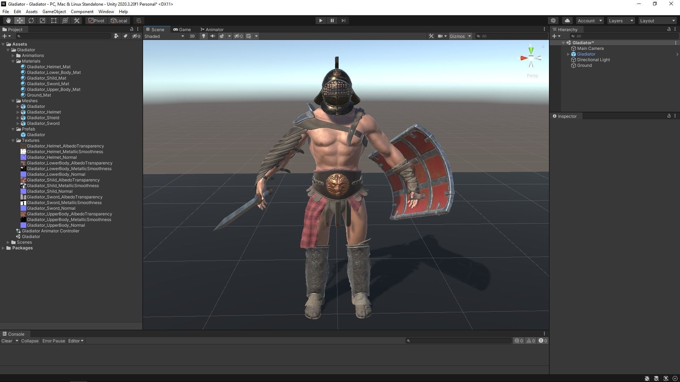Switch to the Game tab
This screenshot has width=680, height=382.
click(182, 29)
